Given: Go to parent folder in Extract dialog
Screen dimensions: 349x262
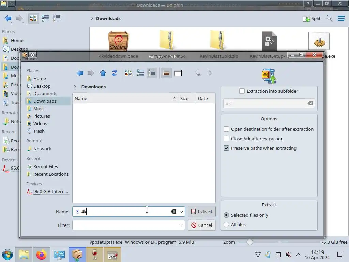Looking at the screenshot, I should click(103, 73).
